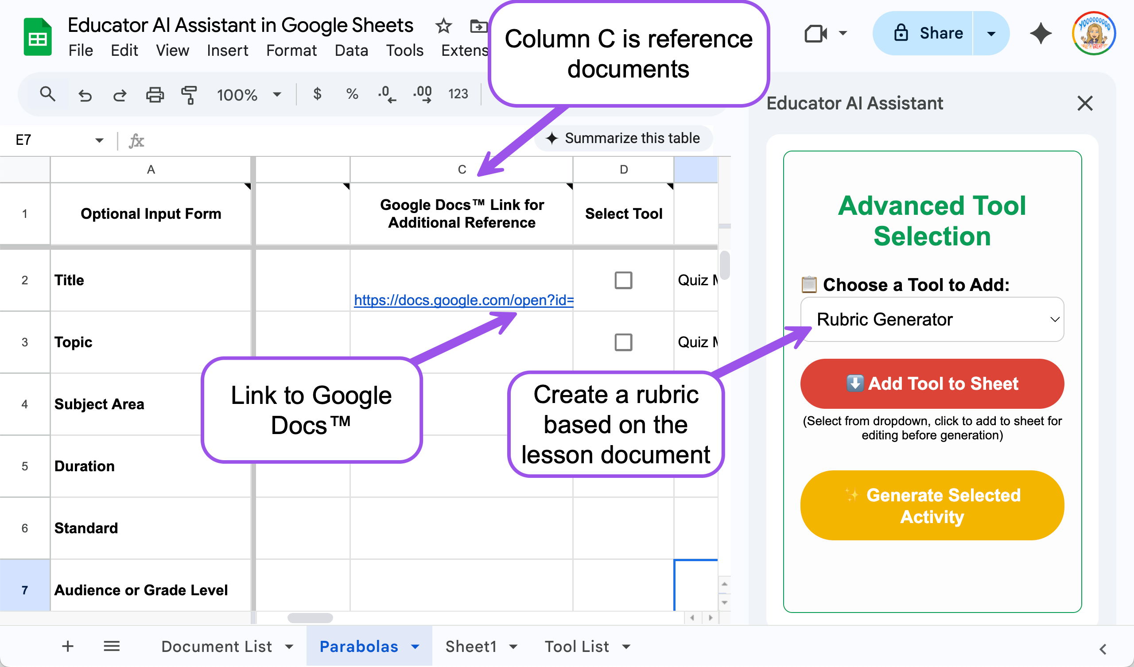Open the Sheet1 tab menu arrow
This screenshot has height=667, width=1134.
pos(513,647)
